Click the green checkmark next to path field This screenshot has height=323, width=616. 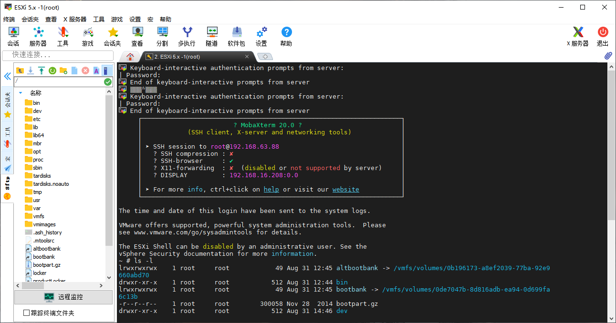108,82
